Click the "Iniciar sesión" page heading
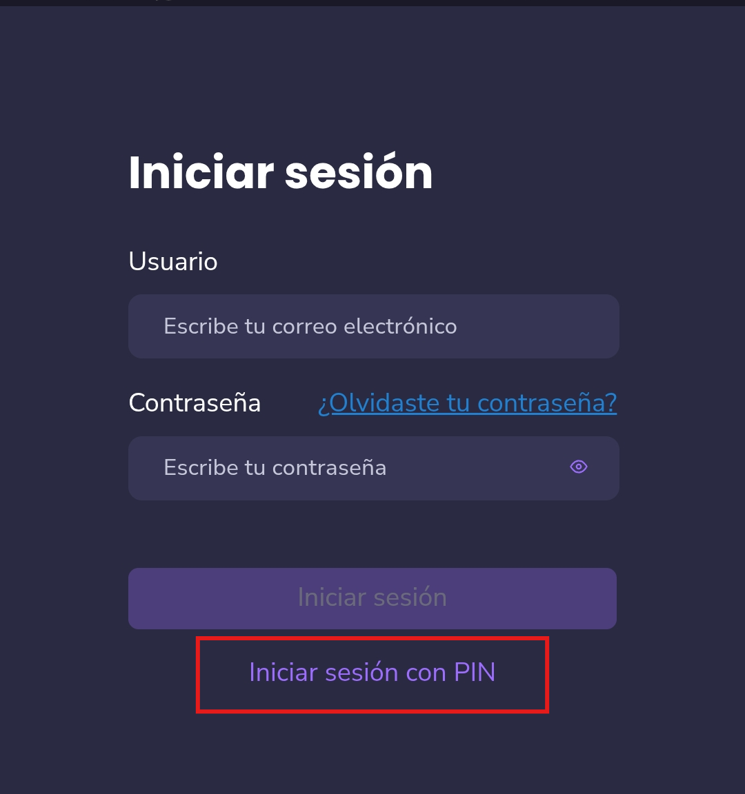The image size is (745, 794). [x=280, y=172]
